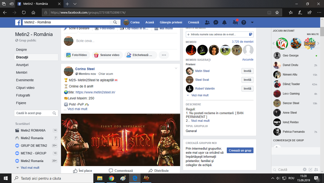Open the Help question mark icon
This screenshot has height=183, width=324.
244,22
